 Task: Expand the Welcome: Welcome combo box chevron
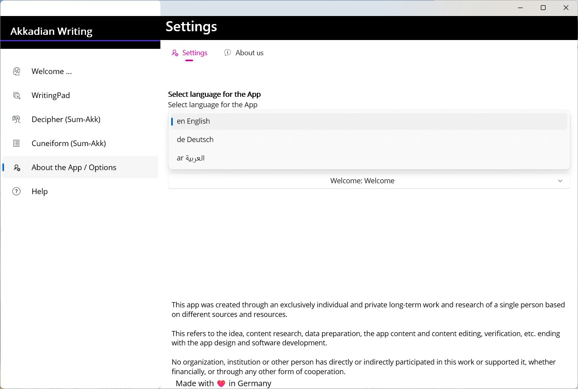tap(560, 181)
